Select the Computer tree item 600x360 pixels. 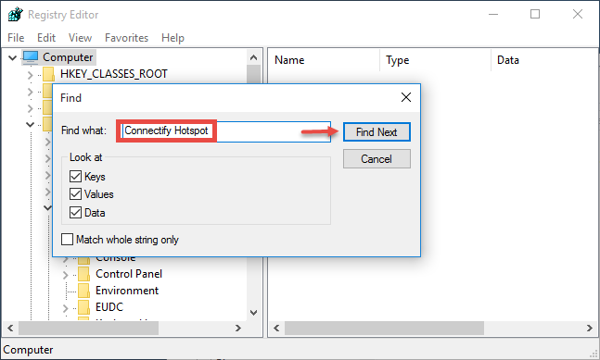[x=68, y=57]
